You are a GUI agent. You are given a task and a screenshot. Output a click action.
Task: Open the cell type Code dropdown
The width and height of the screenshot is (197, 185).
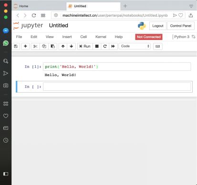(x=135, y=46)
